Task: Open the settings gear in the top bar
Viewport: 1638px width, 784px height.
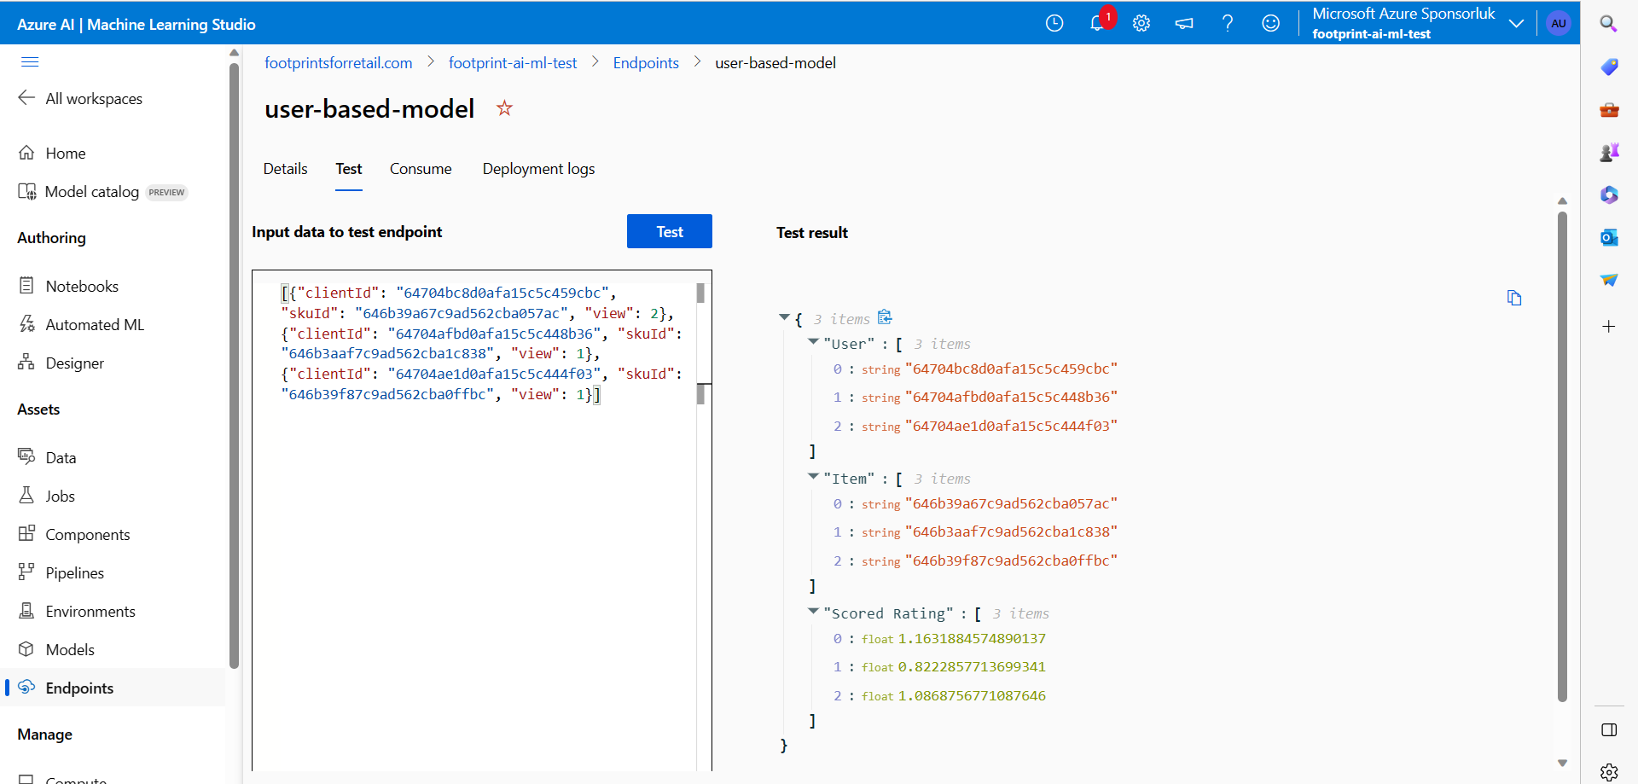Action: [1141, 23]
